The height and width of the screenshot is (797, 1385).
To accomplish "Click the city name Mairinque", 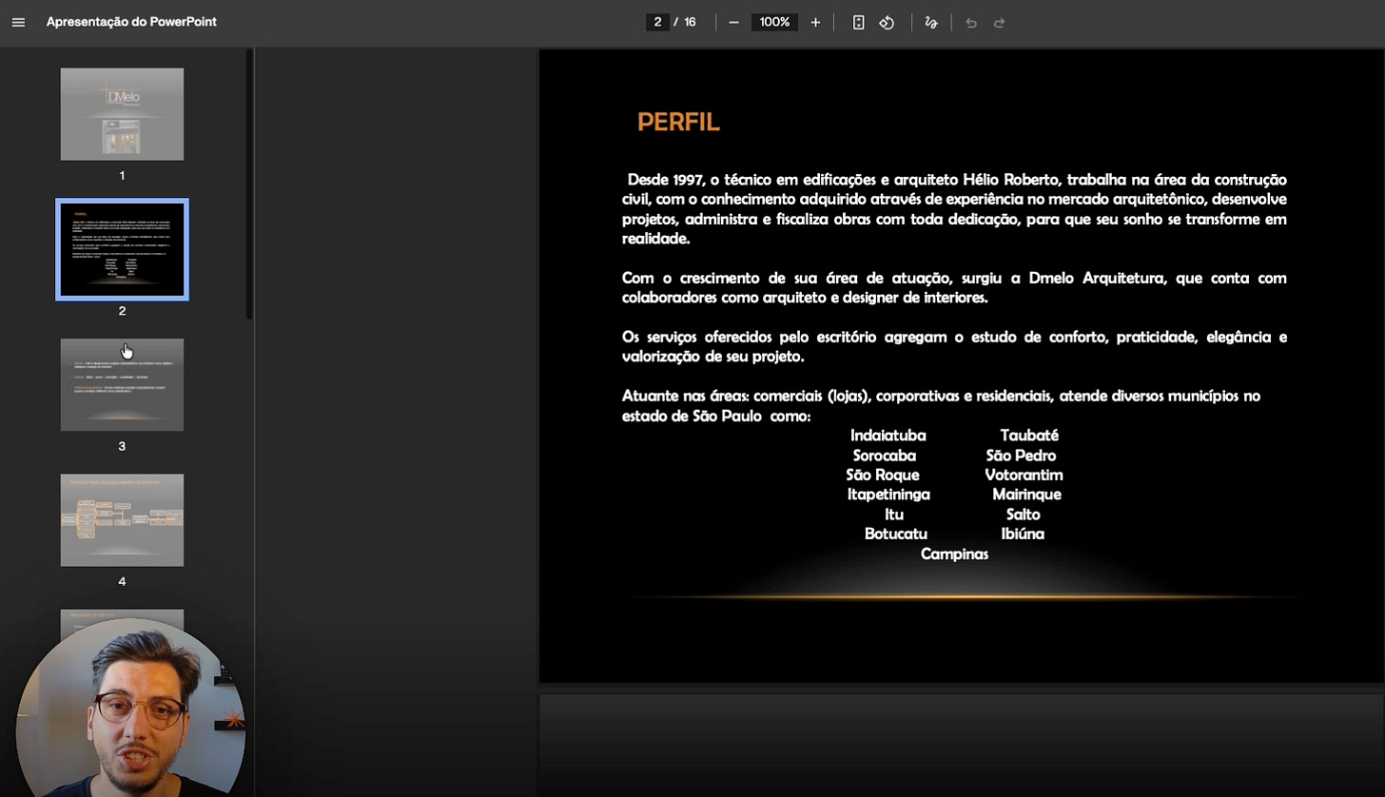I will coord(1026,495).
